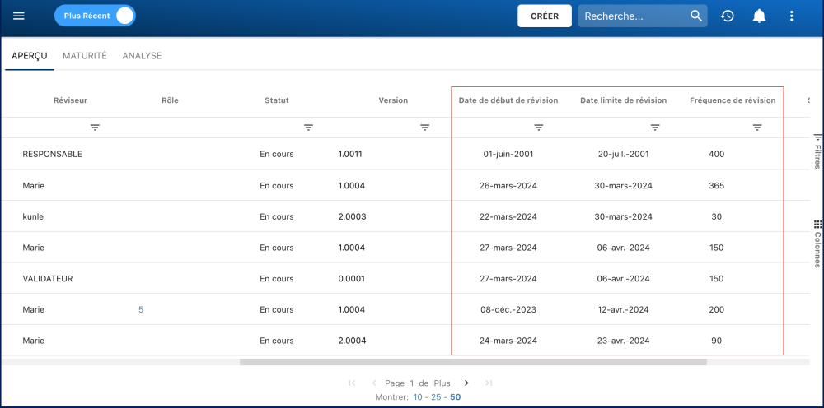Select the VALIDATEUR reviewer cell

[48, 279]
